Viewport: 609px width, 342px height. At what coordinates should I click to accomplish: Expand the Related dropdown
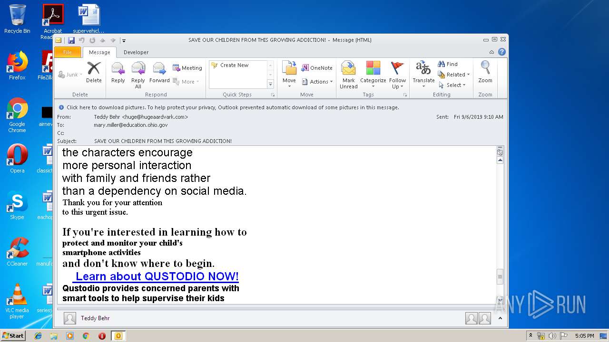click(x=454, y=75)
